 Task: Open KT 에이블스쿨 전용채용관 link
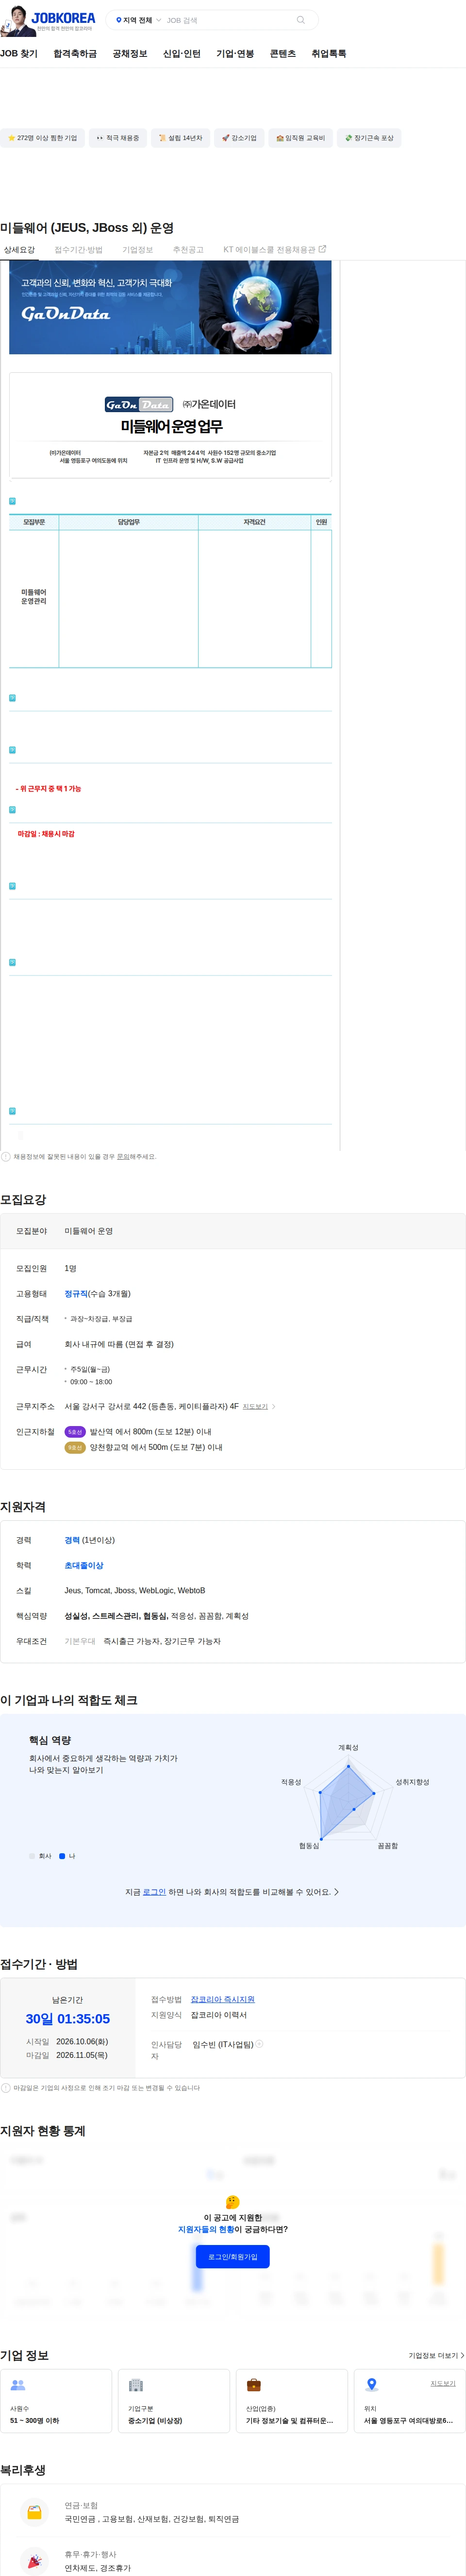pyautogui.click(x=274, y=250)
